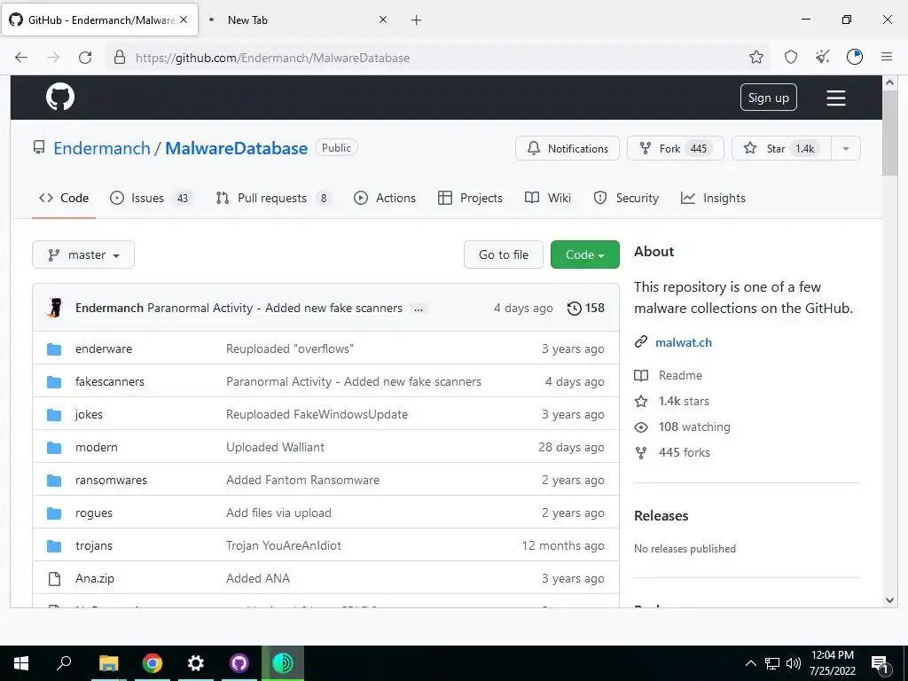Close the New Tab tab
This screenshot has height=681, width=908.
tap(383, 20)
